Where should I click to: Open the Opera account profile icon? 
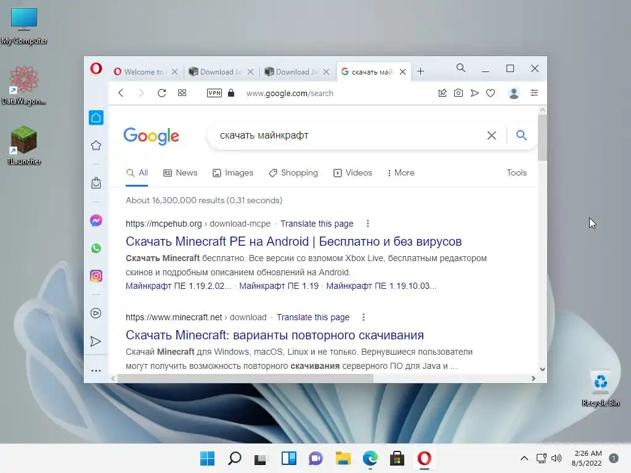513,94
